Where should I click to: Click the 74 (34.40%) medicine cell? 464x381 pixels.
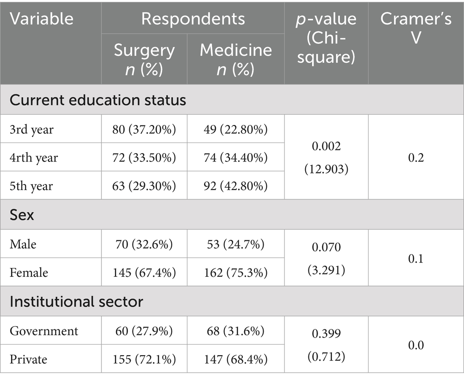coord(235,158)
